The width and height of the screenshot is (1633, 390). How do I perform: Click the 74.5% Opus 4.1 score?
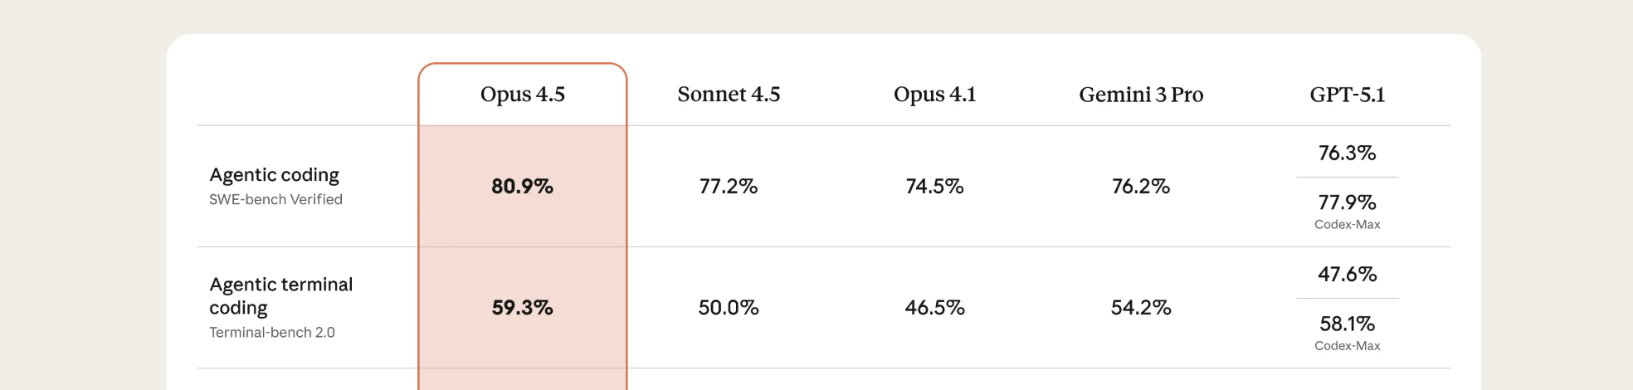tap(934, 187)
